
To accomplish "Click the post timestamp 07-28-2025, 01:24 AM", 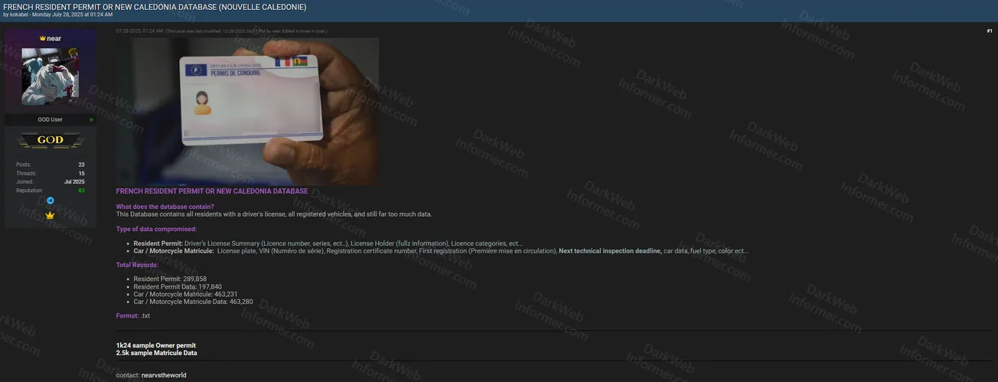I will [139, 31].
